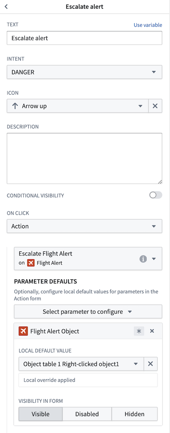Click the info icon on Escalate Flight Alert
Viewport: 170px width, 433px height.
click(x=143, y=259)
